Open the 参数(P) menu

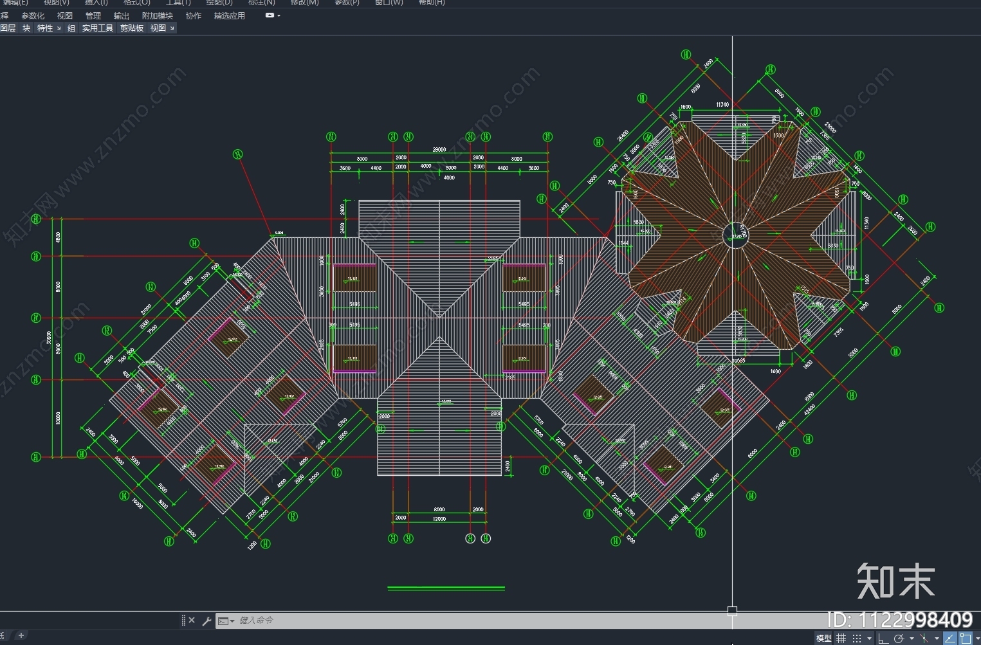point(347,3)
